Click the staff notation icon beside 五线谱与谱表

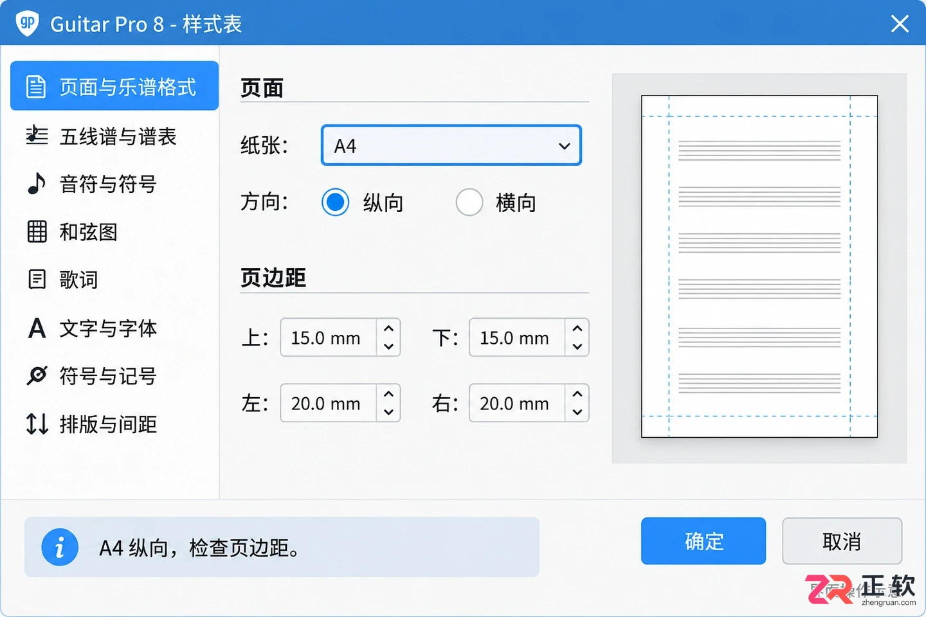37,136
